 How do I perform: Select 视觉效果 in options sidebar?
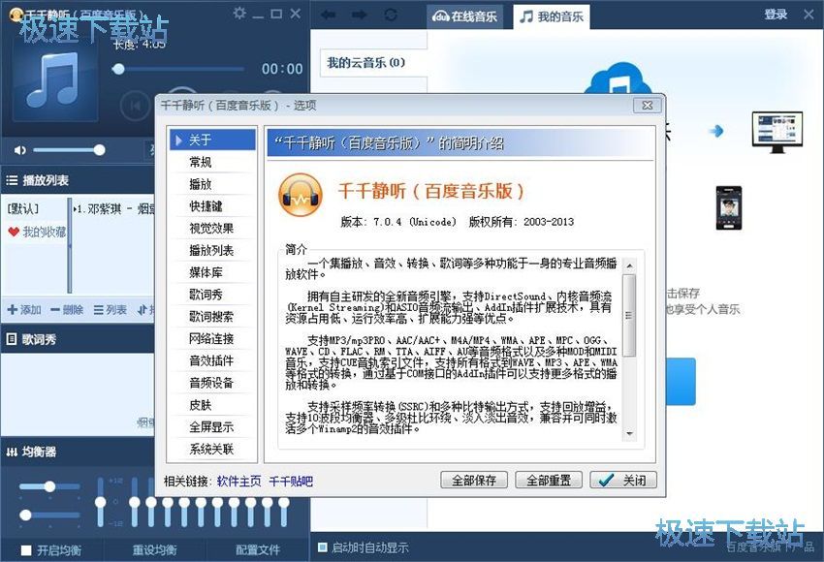tap(213, 229)
